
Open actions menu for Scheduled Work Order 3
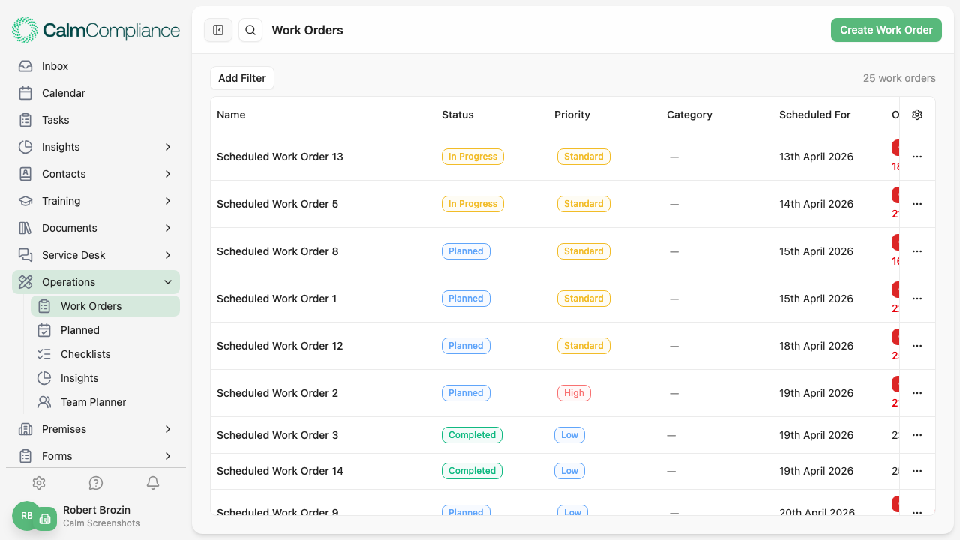(x=917, y=435)
